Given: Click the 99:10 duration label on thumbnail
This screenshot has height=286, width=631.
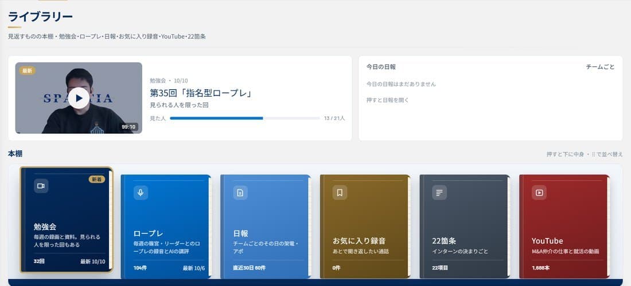Looking at the screenshot, I should (x=128, y=127).
